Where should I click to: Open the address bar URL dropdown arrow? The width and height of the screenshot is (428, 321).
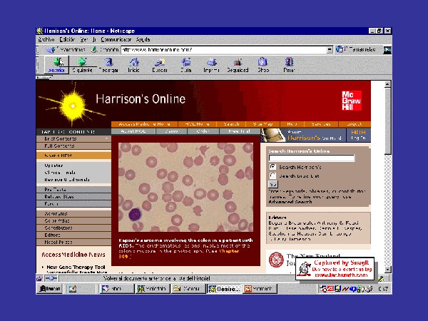click(330, 50)
